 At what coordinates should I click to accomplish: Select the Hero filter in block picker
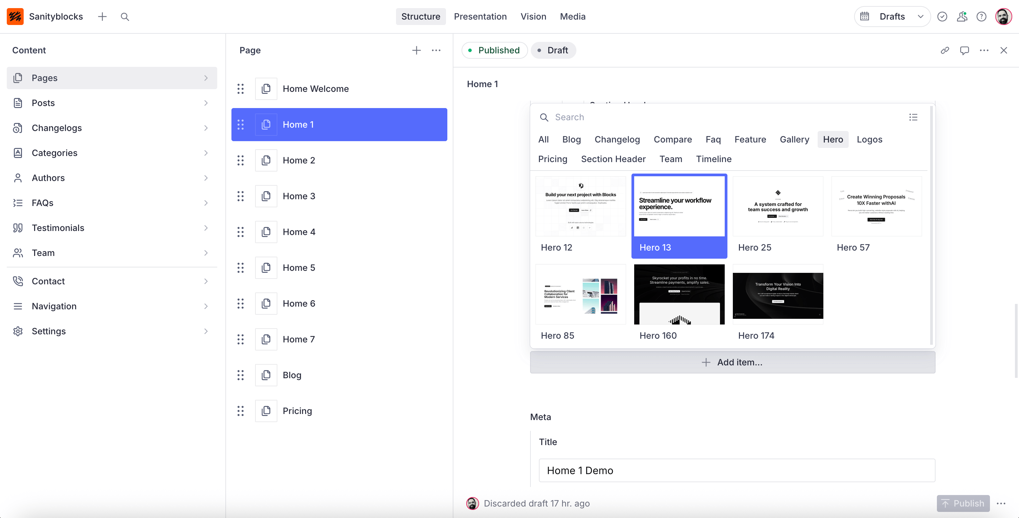click(833, 139)
